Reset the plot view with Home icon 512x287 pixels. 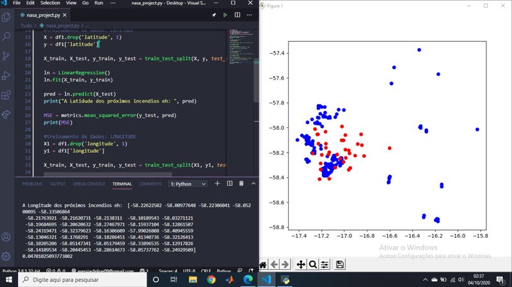coord(263,265)
